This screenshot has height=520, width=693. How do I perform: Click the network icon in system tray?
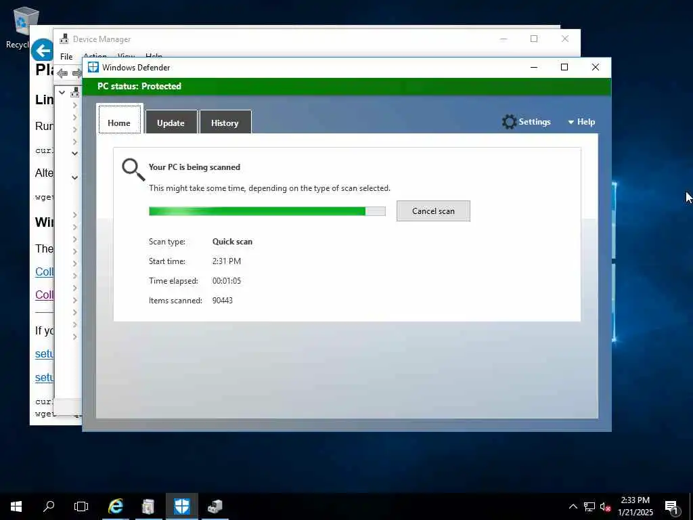[x=589, y=506]
